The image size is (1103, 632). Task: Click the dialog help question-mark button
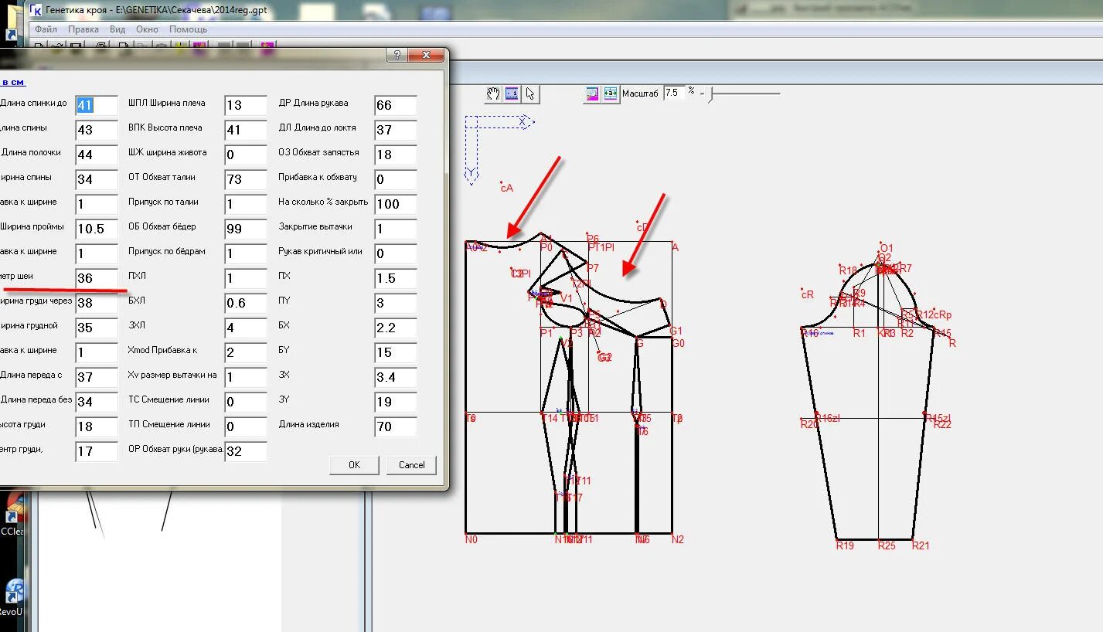coord(397,56)
